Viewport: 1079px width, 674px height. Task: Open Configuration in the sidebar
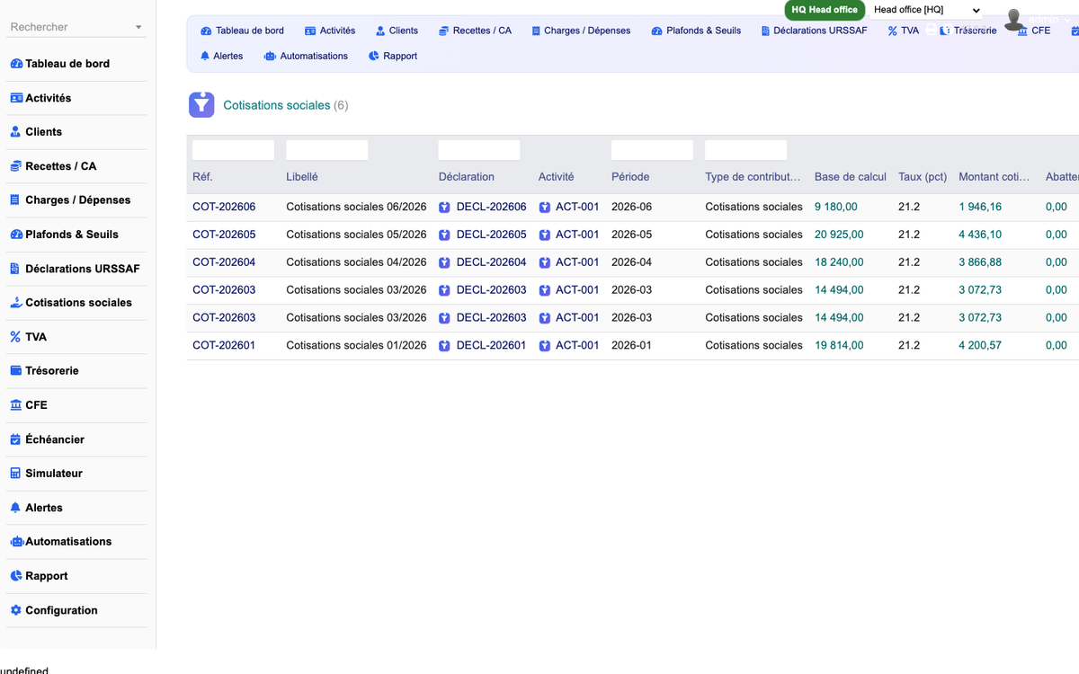coord(61,610)
